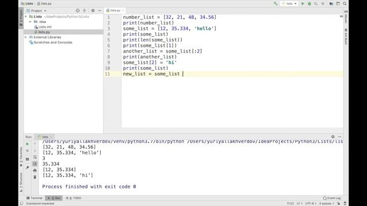367x206 pixels.
Task: Click down the stack trace arrow
Action: pos(35,150)
